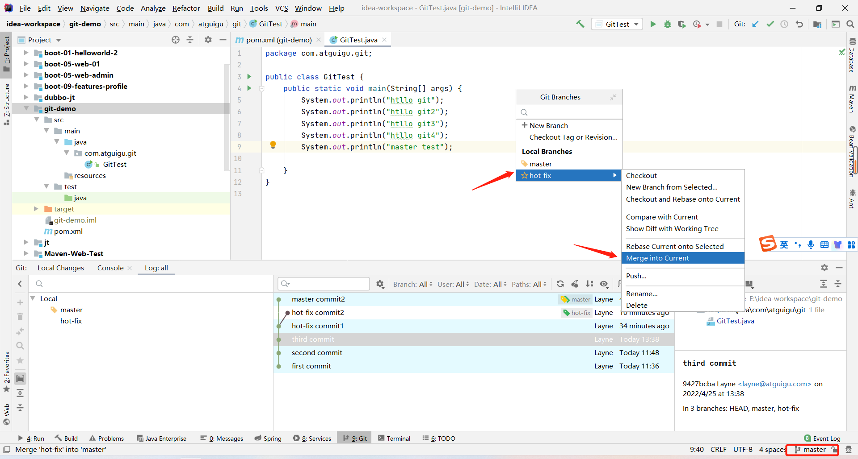Open the Date: All filter dropdown

click(x=490, y=284)
